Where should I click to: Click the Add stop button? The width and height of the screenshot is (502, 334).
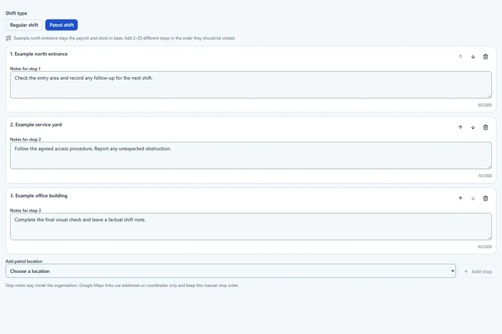pos(477,271)
